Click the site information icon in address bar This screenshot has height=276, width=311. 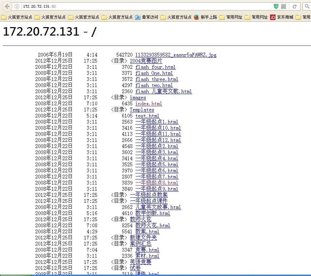pyautogui.click(x=17, y=6)
